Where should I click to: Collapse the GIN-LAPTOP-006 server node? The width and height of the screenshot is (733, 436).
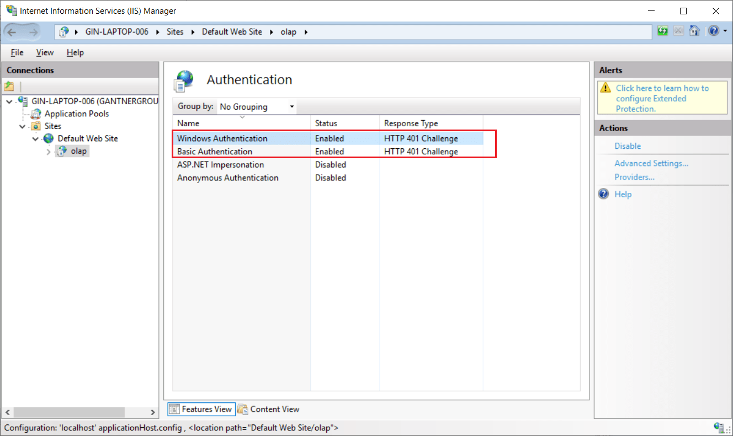click(x=9, y=101)
